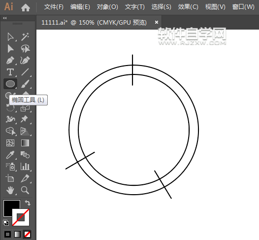259x240 pixels.
Task: Select the Selection tool arrow
Action: [x=10, y=37]
